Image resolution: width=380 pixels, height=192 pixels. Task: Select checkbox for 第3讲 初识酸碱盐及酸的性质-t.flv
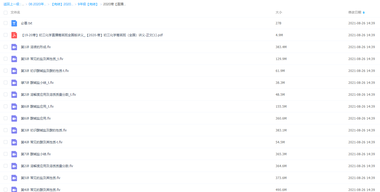[x=6, y=71]
